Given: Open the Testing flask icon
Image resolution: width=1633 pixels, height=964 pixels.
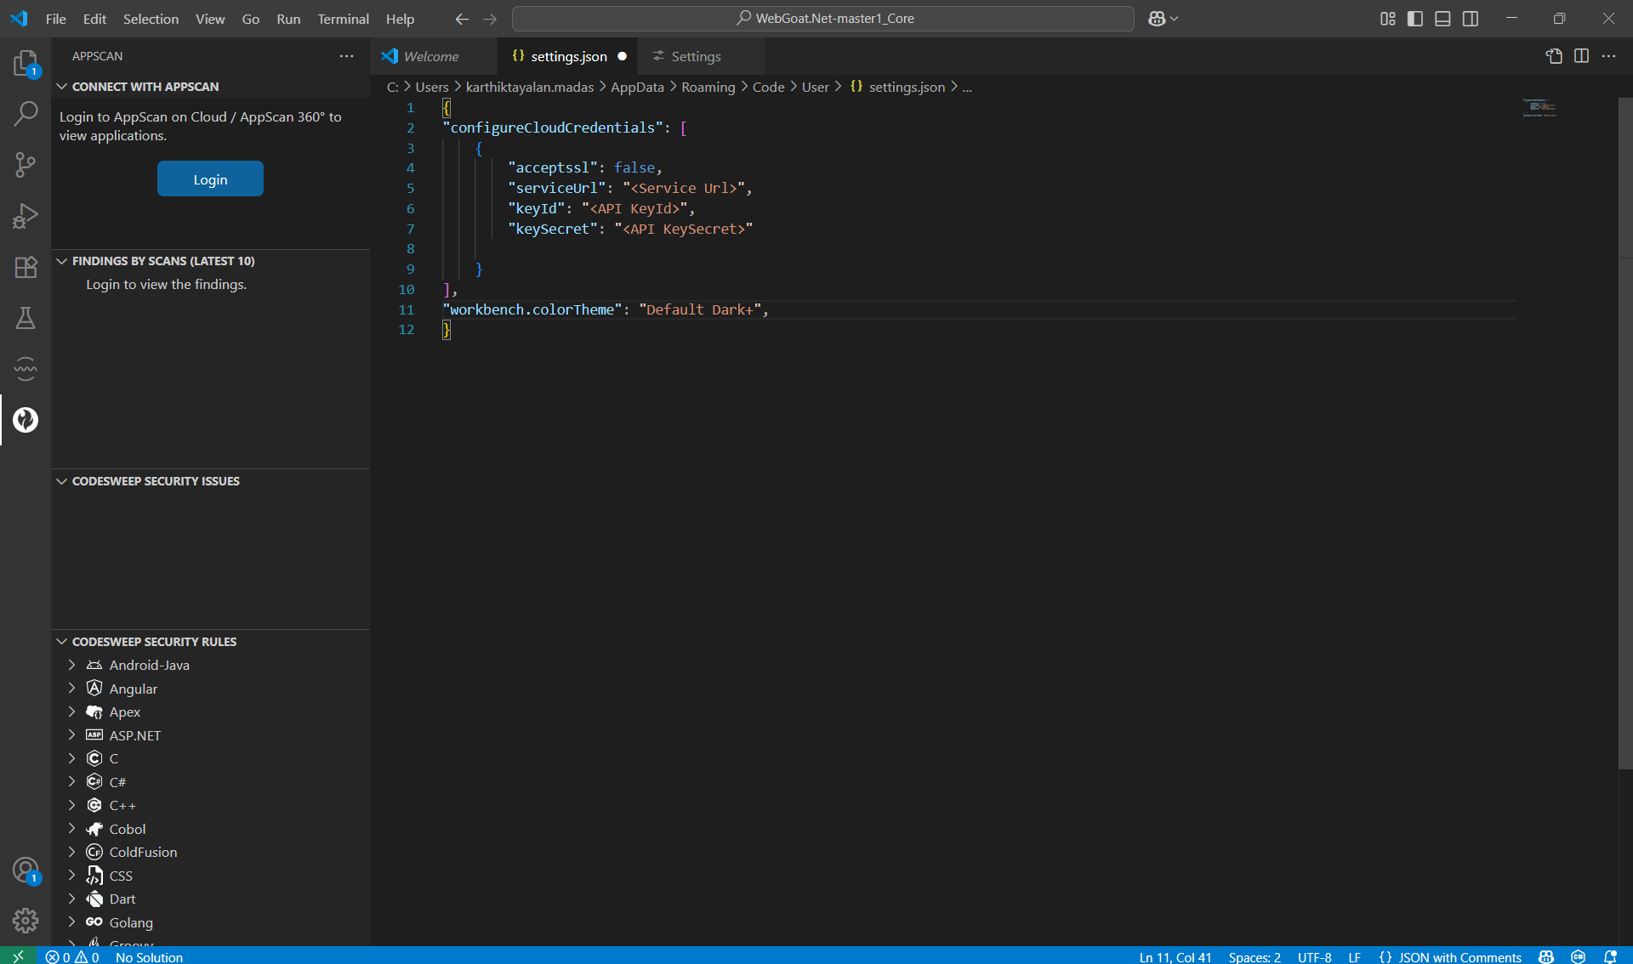Looking at the screenshot, I should [26, 318].
